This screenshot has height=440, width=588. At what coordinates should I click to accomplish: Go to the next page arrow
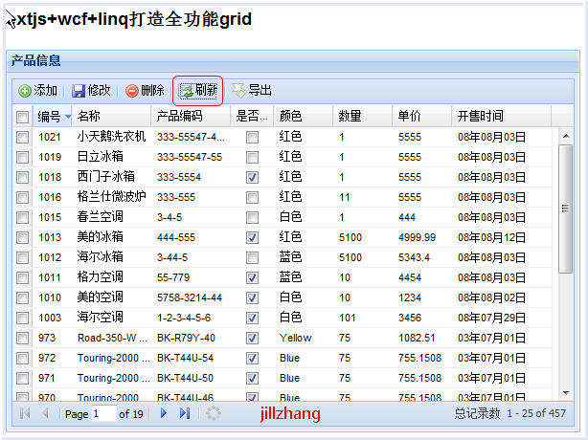pos(164,413)
